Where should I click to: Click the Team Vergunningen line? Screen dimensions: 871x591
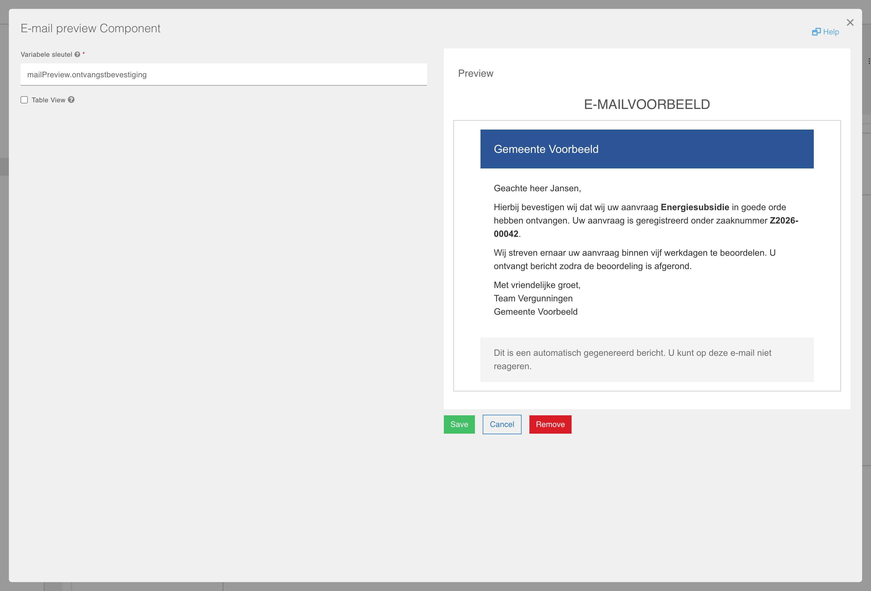(533, 298)
